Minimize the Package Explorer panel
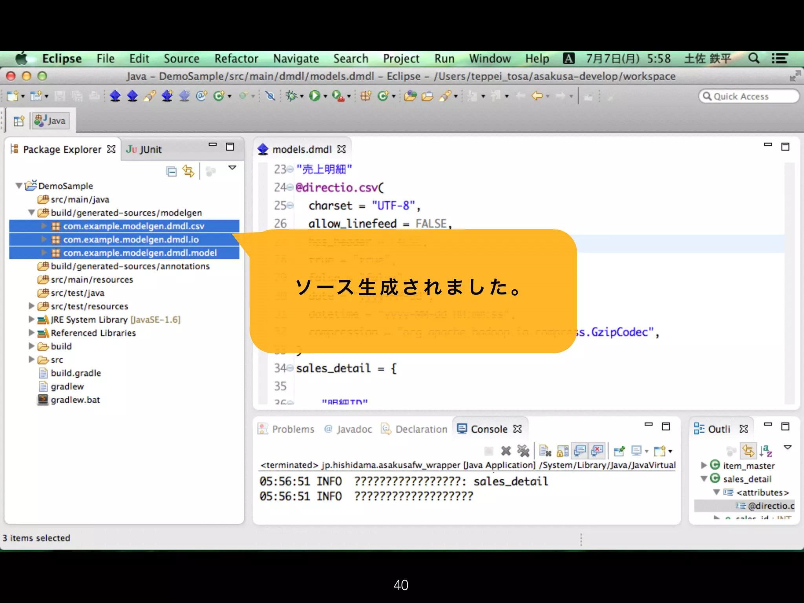 tap(212, 145)
